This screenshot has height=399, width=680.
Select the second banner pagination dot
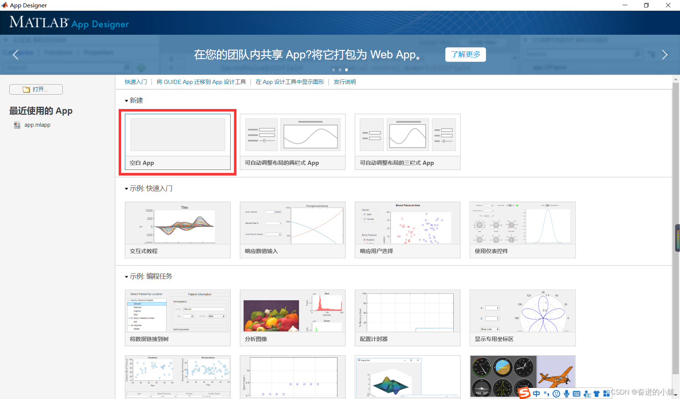pyautogui.click(x=340, y=70)
